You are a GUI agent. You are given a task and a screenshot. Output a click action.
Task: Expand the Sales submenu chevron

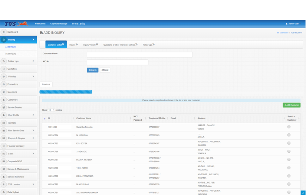(33, 153)
